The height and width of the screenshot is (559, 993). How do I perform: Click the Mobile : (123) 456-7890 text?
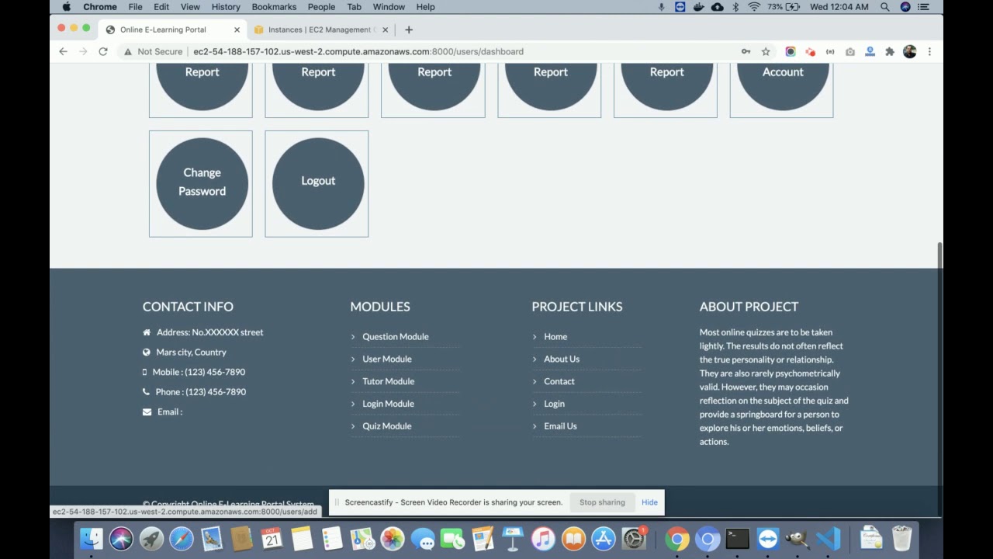(x=199, y=372)
